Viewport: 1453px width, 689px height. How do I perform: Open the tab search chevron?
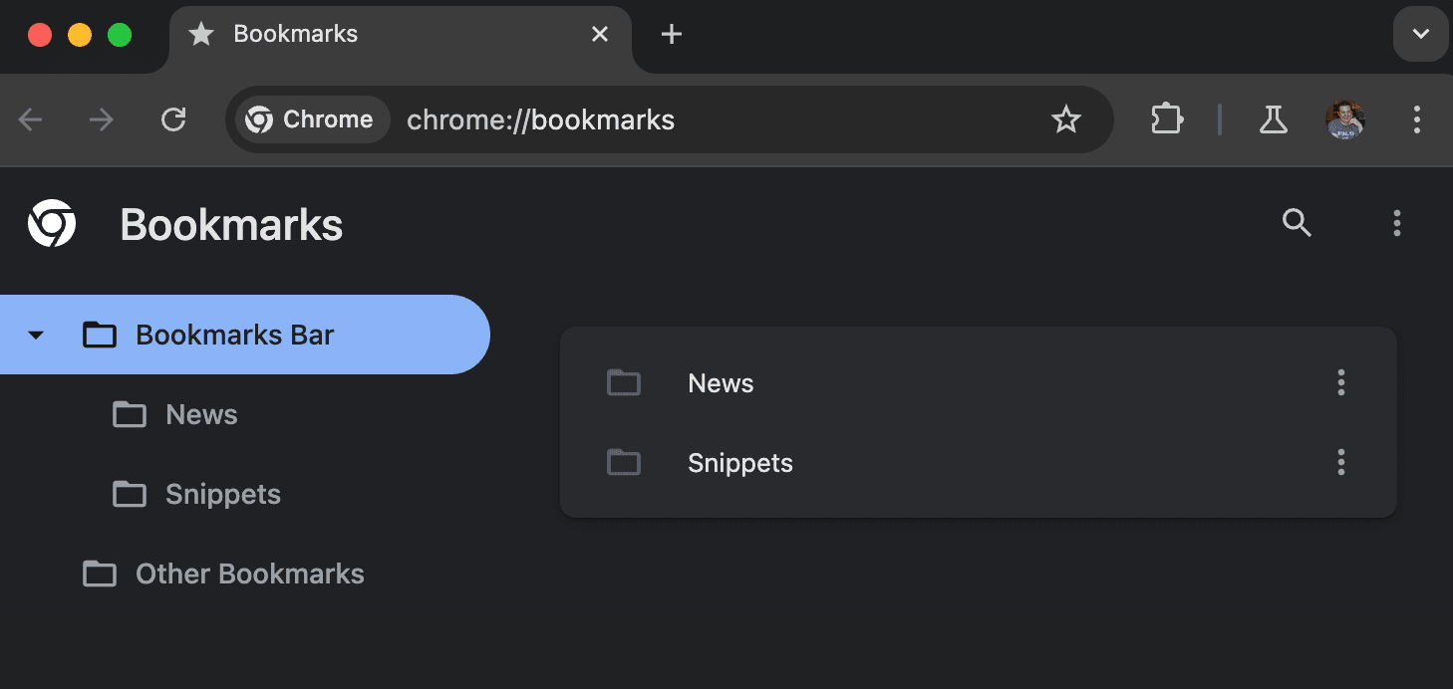pos(1420,33)
